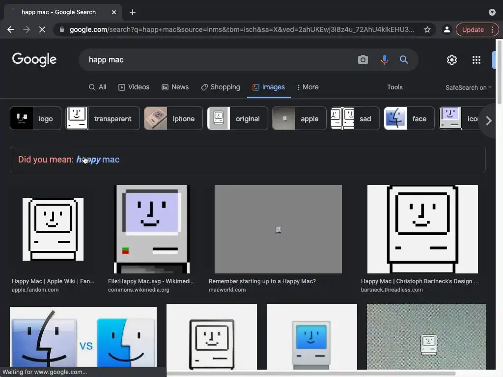Viewport: 503px width, 377px height.
Task: Start voice search with the microphone
Action: (x=384, y=59)
